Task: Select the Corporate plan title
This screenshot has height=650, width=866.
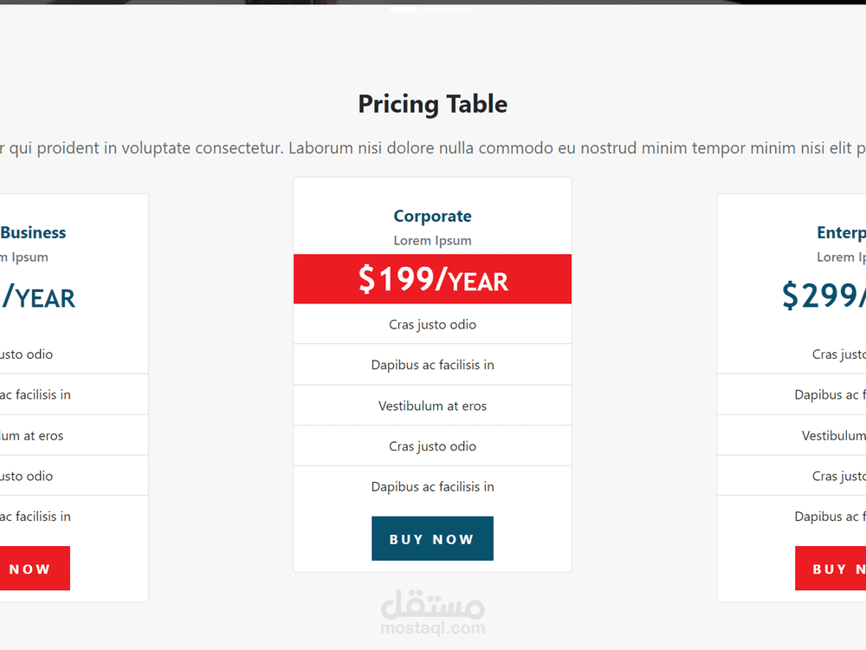Action: [432, 216]
